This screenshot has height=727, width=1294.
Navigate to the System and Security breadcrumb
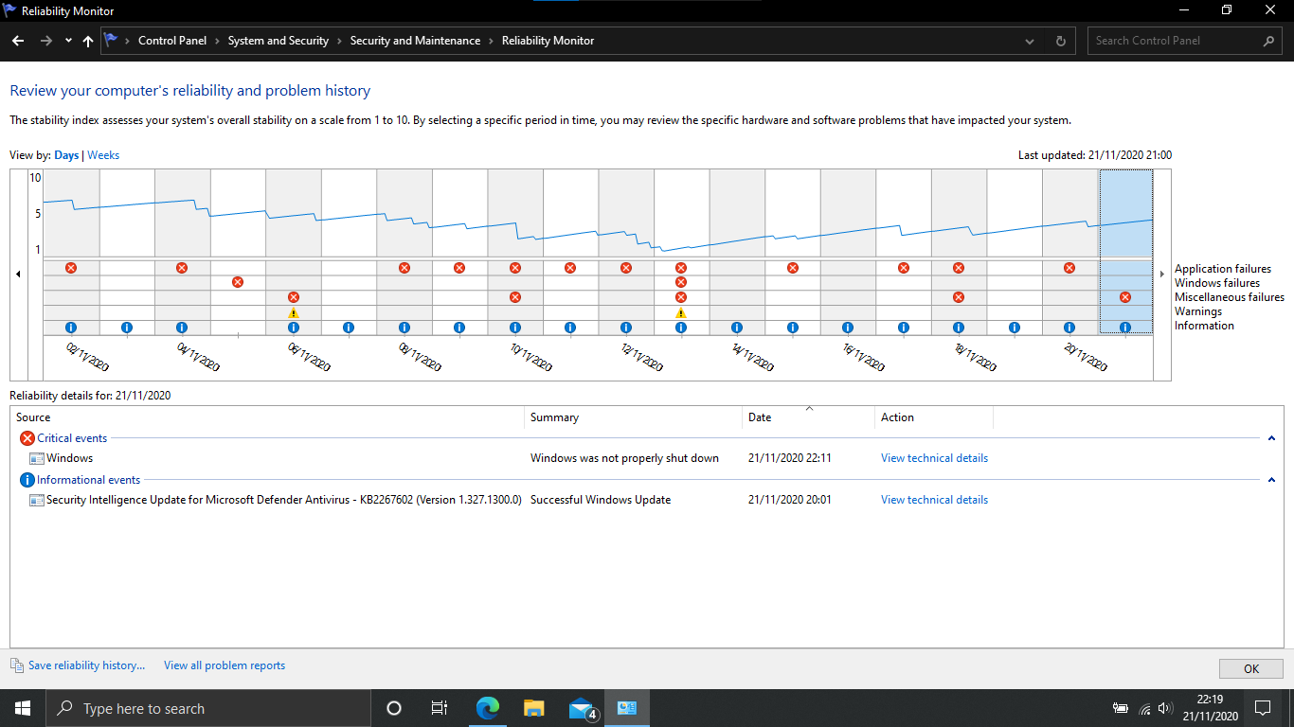click(x=279, y=41)
